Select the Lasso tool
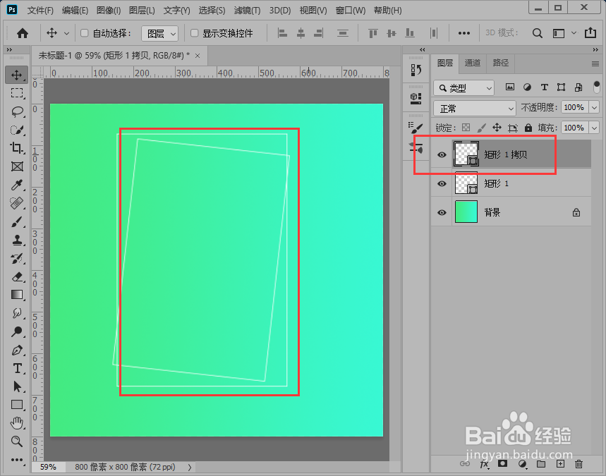 pos(17,111)
